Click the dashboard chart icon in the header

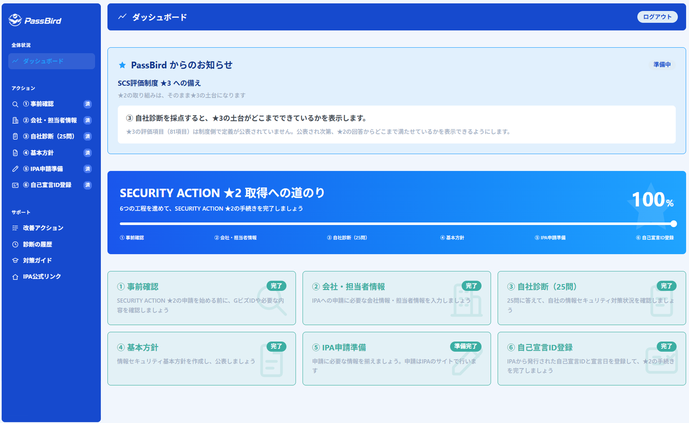(x=122, y=17)
